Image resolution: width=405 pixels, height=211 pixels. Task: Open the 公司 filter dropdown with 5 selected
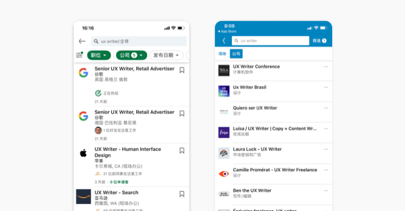click(131, 55)
